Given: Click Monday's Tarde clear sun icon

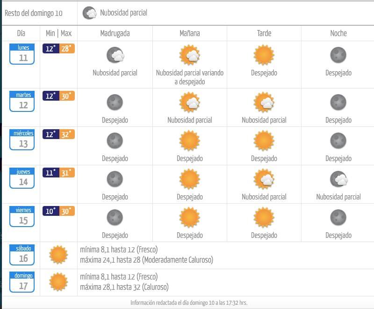Looking at the screenshot, I should [264, 55].
